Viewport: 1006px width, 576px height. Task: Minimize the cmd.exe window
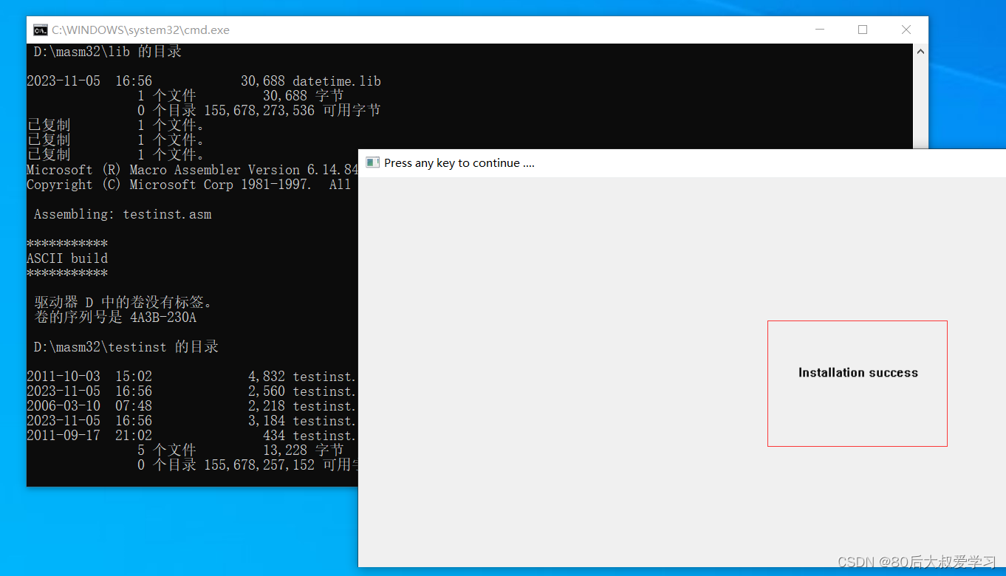(820, 30)
